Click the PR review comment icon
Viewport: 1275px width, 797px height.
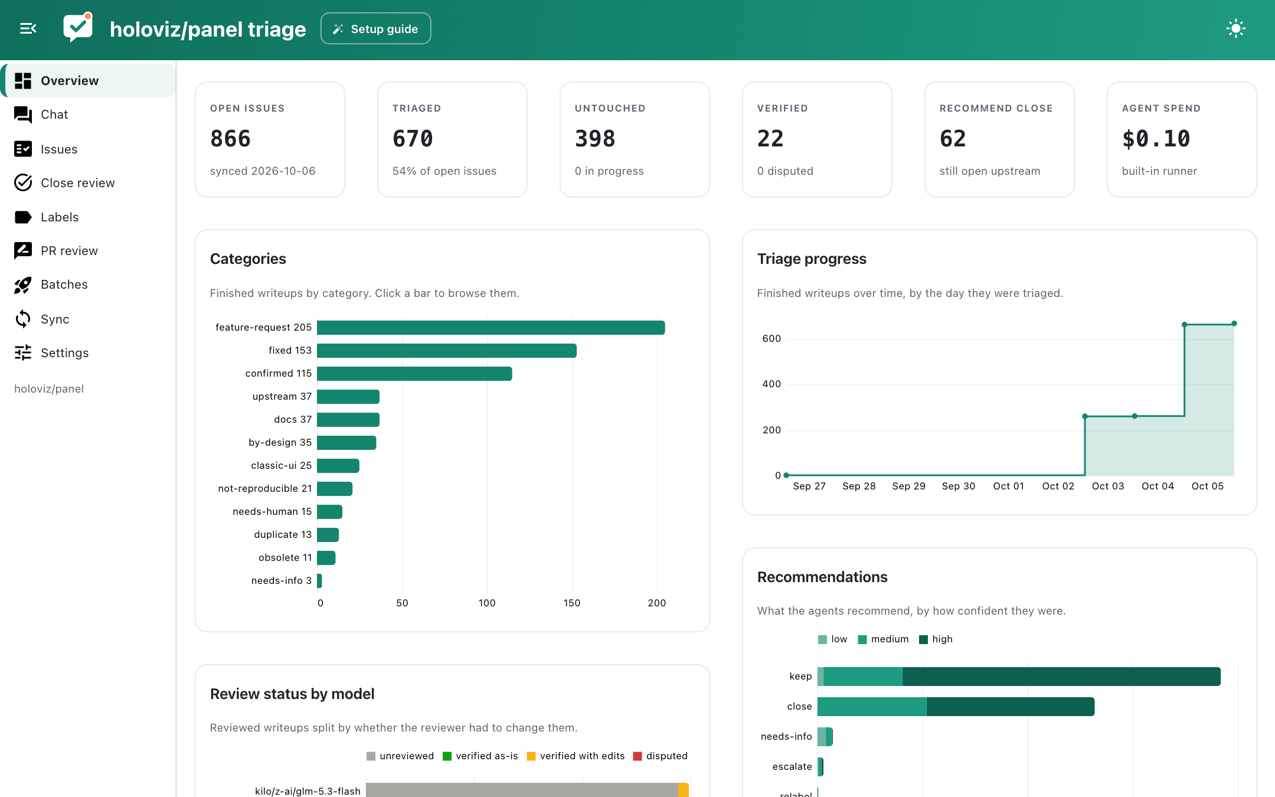click(23, 251)
